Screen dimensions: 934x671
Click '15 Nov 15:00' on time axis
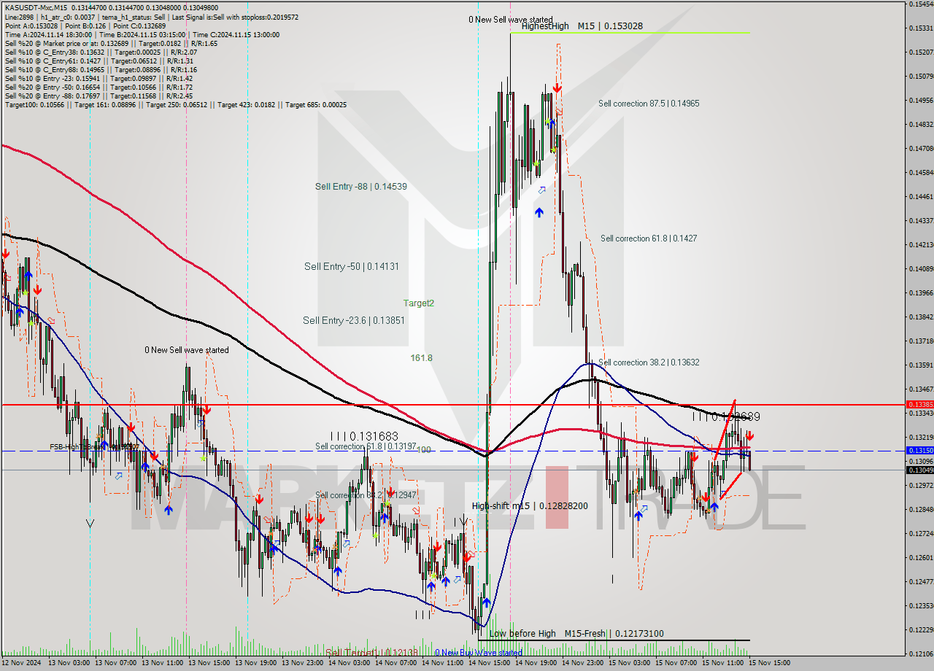(769, 663)
